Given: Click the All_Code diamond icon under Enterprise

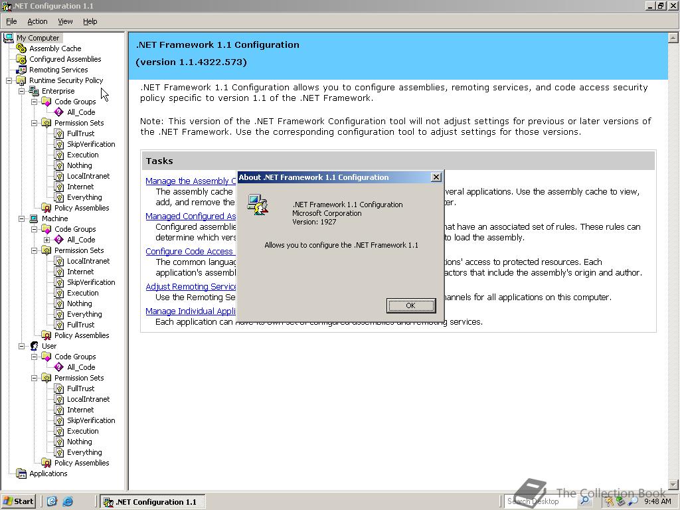Looking at the screenshot, I should pyautogui.click(x=59, y=112).
